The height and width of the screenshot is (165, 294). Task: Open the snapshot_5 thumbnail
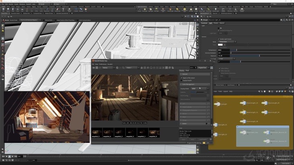click(97, 133)
